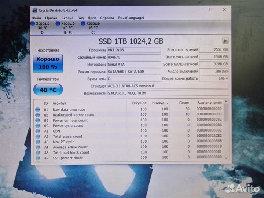Image resolution: width=264 pixels, height=198 pixels.
Task: Click the Интерфейс field Serial ATA
Action: [x=134, y=64]
